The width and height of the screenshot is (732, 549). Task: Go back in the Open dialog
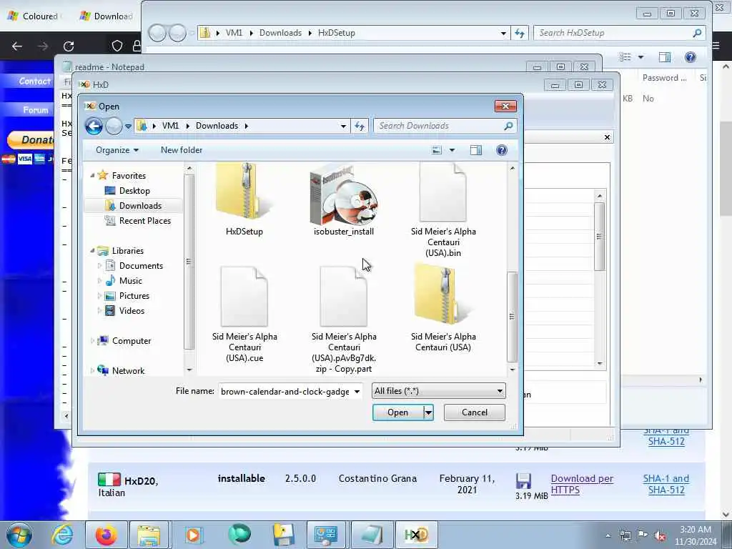click(94, 126)
